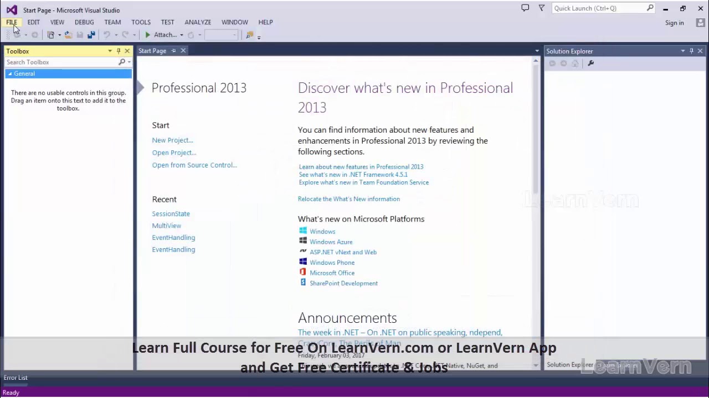
Task: Click the New Project toolbar icon
Action: 50,35
